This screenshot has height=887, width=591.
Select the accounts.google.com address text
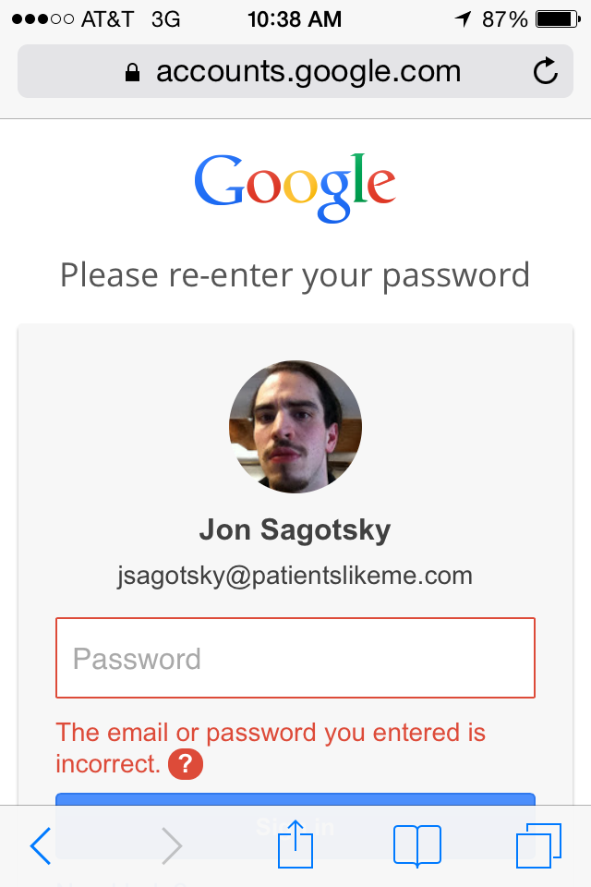308,71
